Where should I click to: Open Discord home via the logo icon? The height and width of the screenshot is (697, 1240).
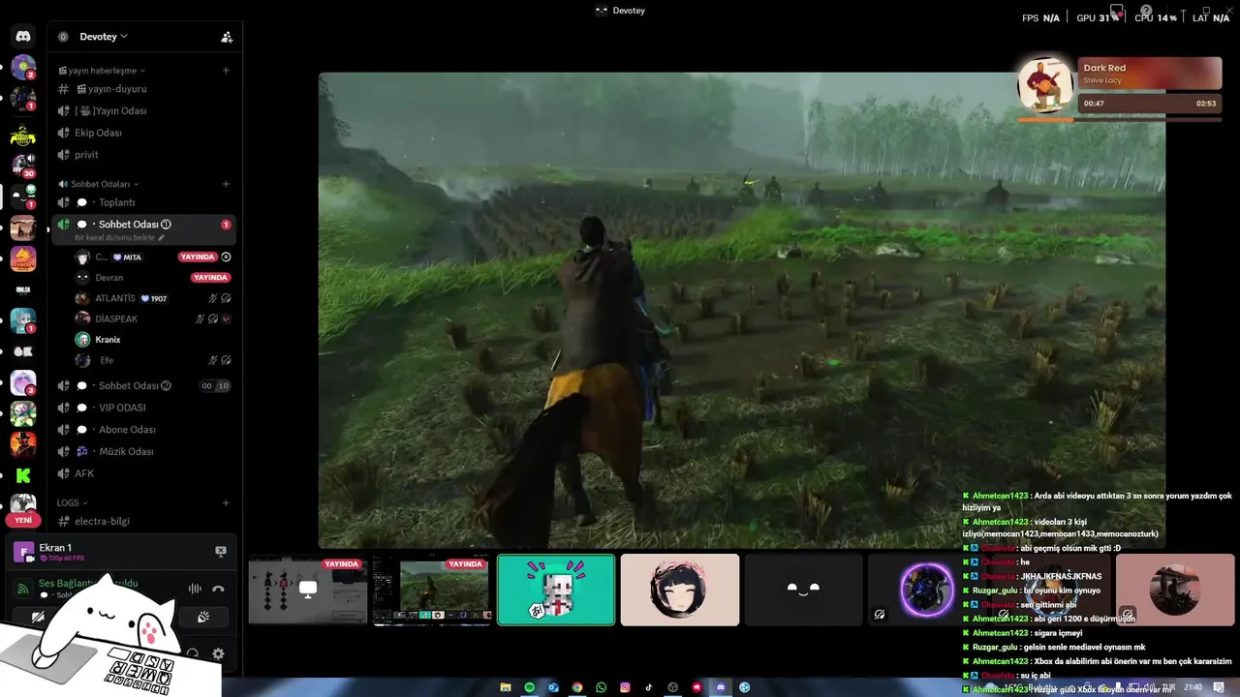pos(23,37)
